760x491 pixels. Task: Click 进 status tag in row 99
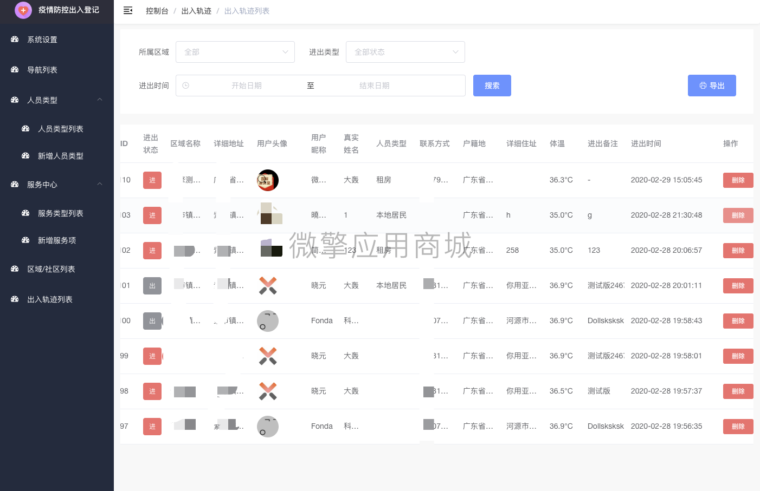click(x=152, y=356)
